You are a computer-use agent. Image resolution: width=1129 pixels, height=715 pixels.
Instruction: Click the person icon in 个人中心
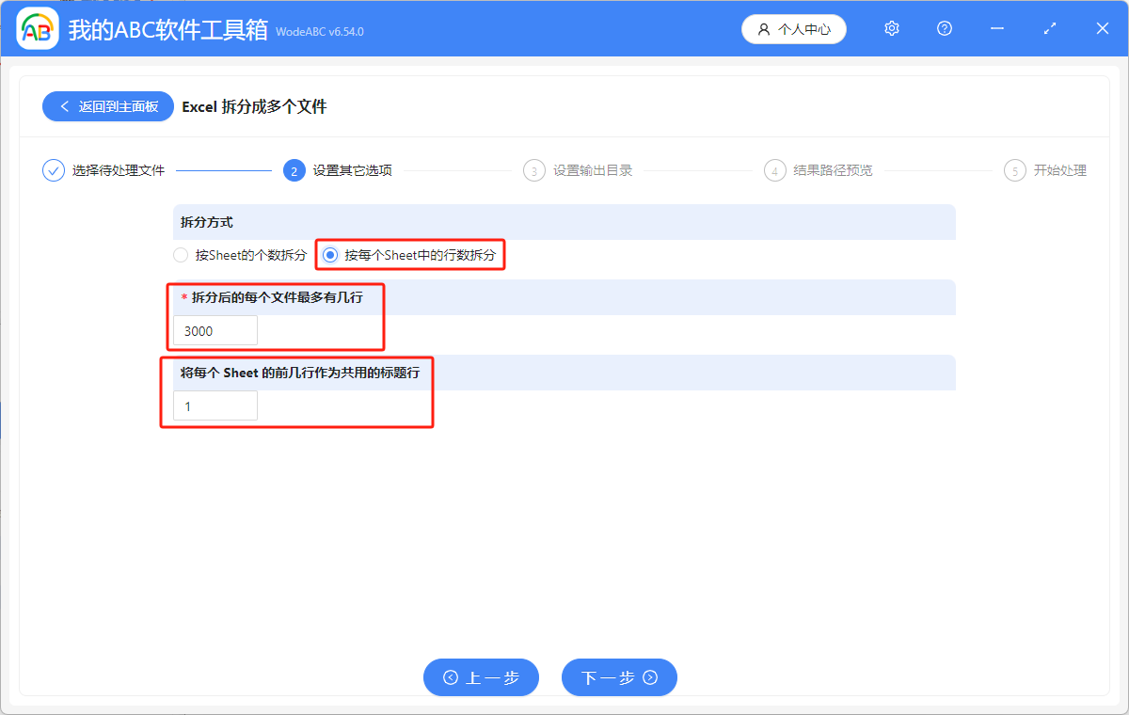[764, 29]
